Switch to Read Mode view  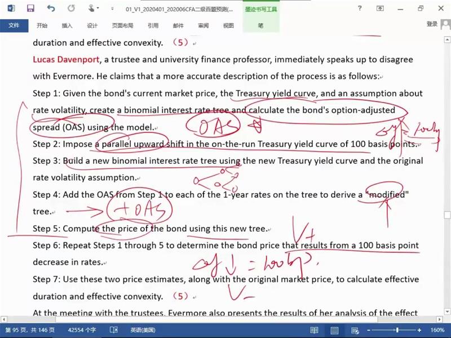314,330
